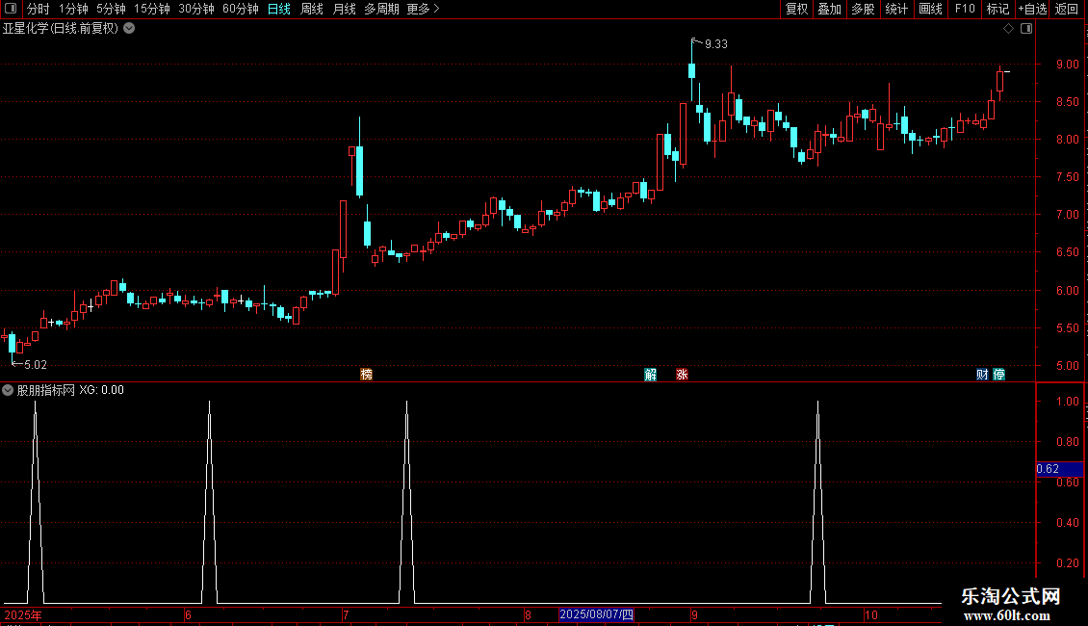Click the 亚星化学(日线.前复权) chart title

61,29
